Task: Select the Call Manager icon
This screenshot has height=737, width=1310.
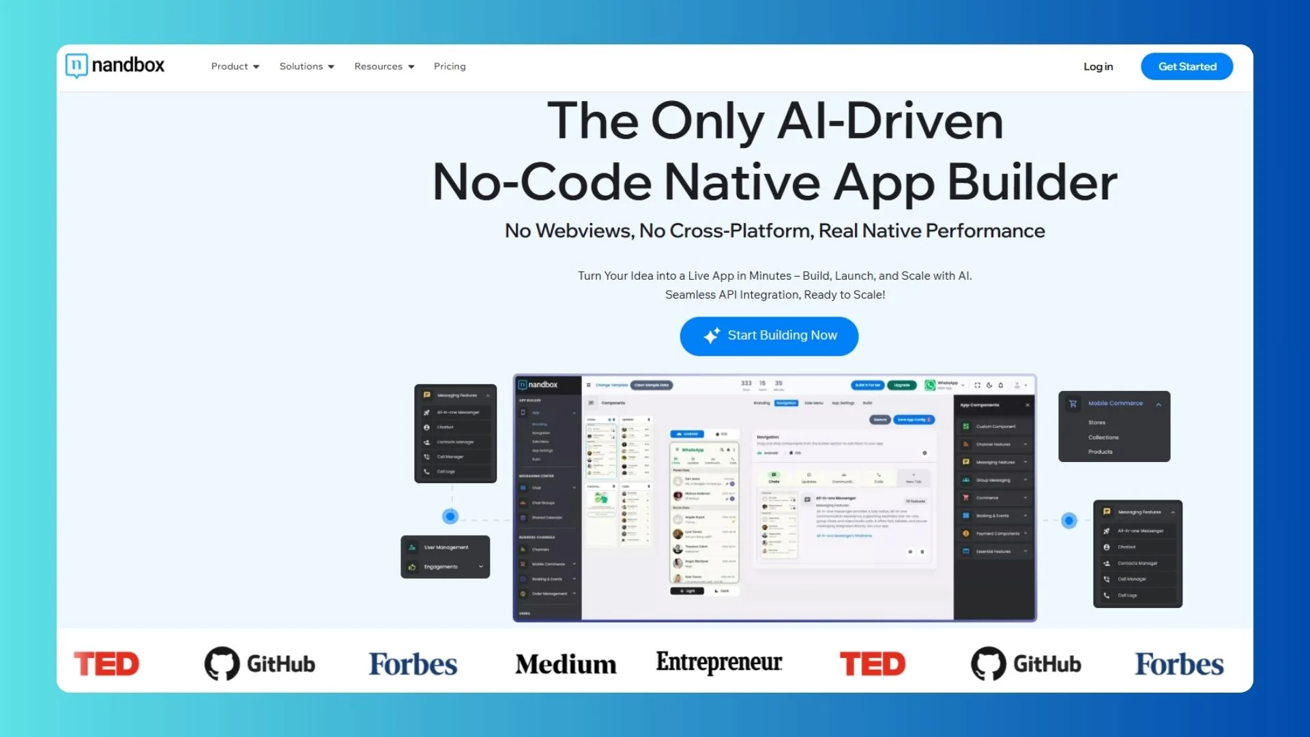Action: click(426, 457)
